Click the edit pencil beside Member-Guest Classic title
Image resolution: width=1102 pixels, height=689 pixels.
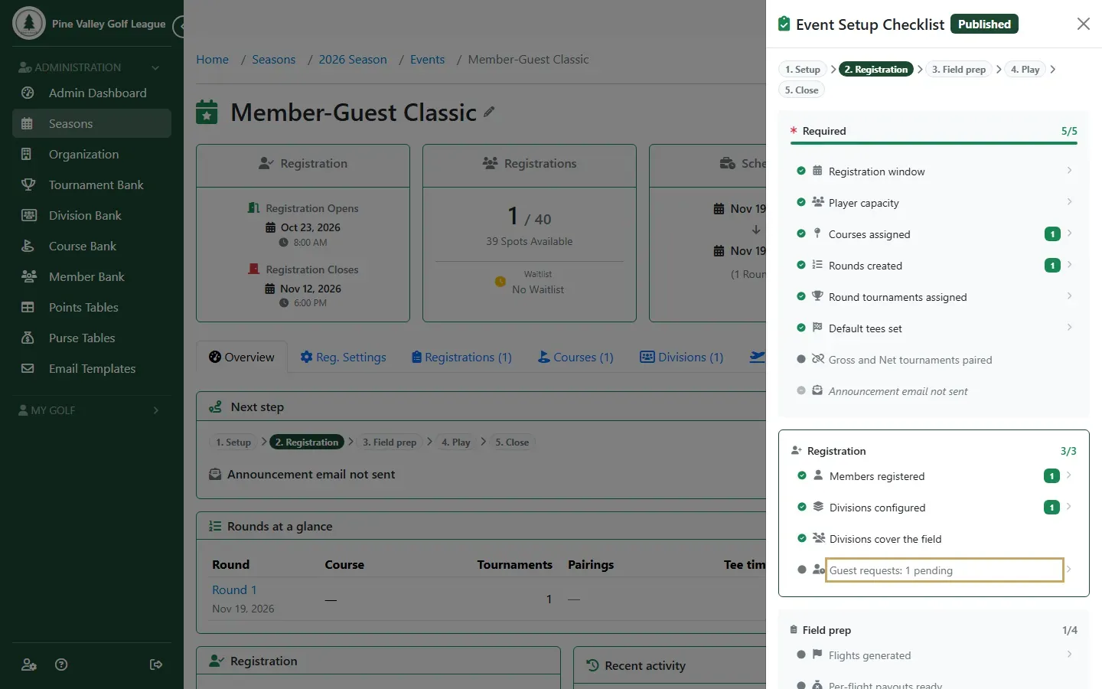point(489,113)
